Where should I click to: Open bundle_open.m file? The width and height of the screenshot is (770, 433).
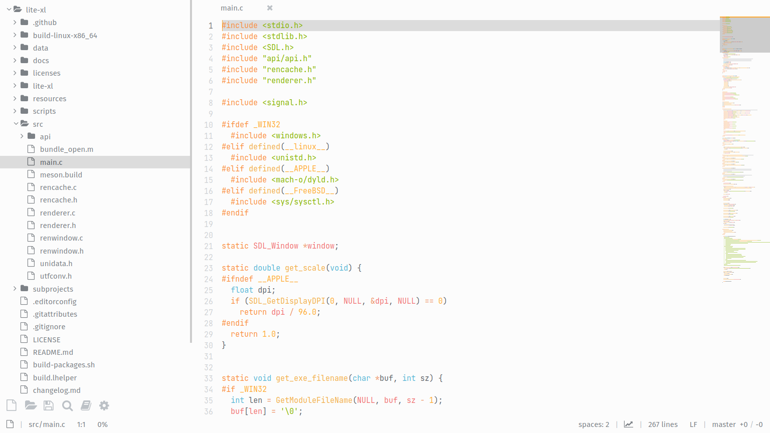pos(67,149)
